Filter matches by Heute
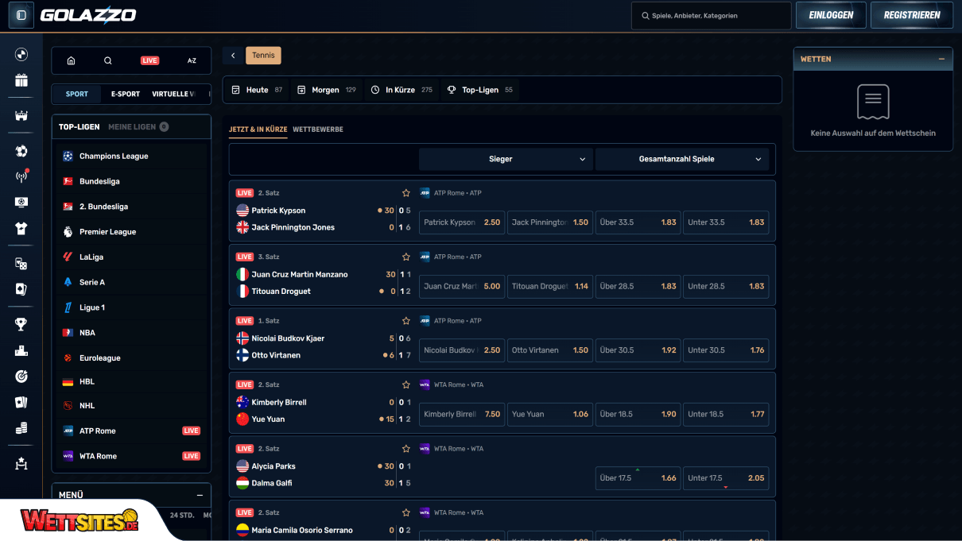 [257, 90]
